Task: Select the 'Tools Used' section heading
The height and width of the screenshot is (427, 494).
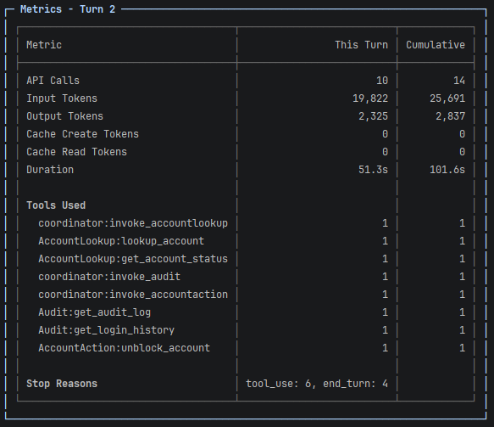Action: (56, 205)
